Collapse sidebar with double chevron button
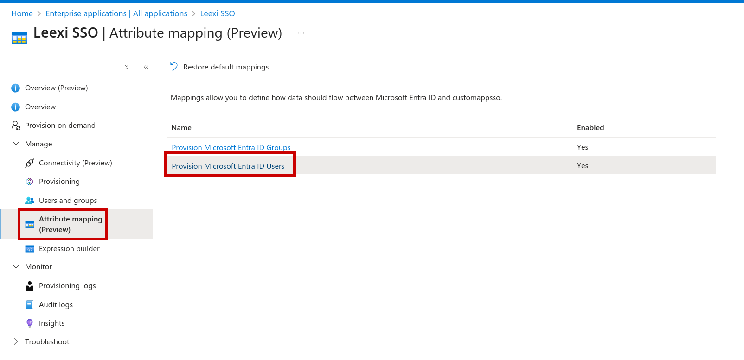The width and height of the screenshot is (744, 360). (x=146, y=67)
